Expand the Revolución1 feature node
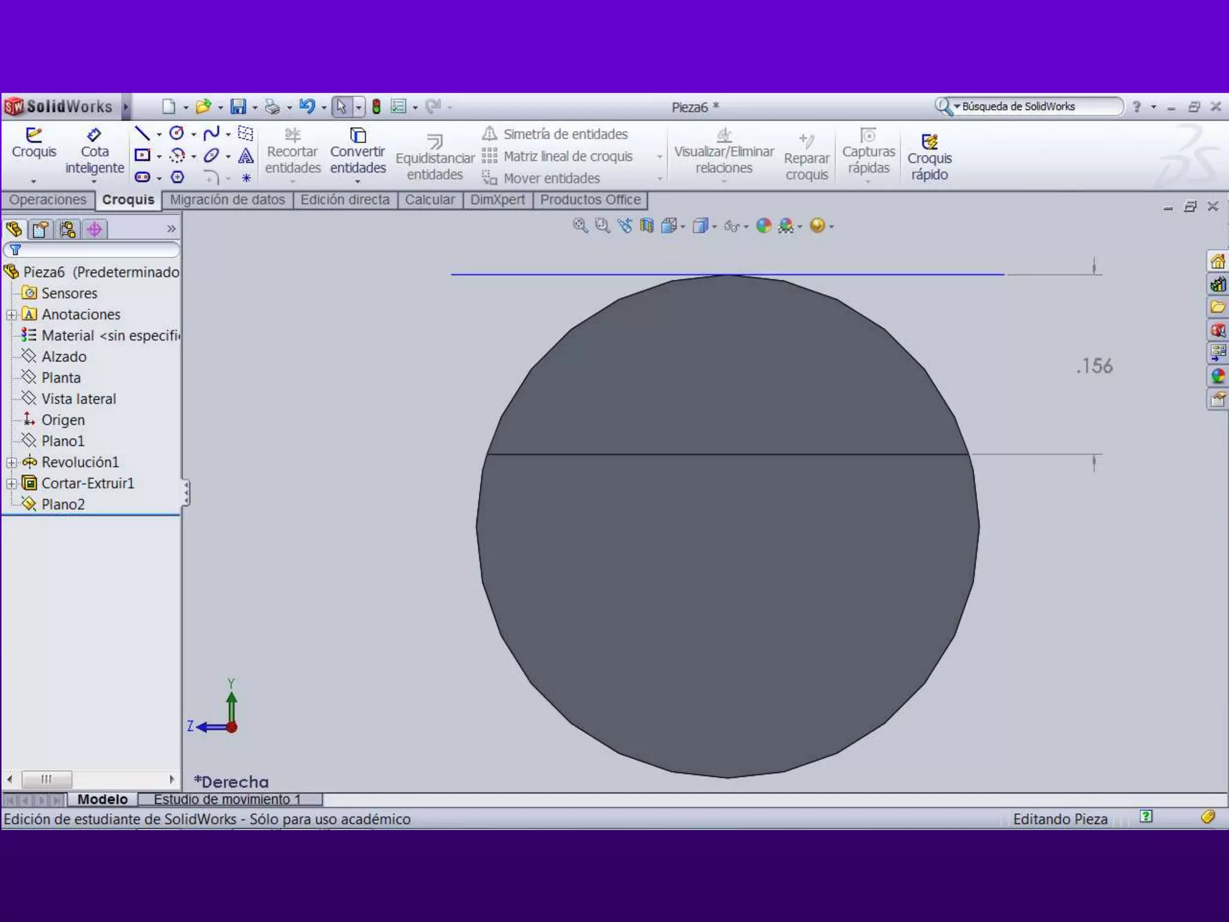1229x922 pixels. [x=11, y=462]
